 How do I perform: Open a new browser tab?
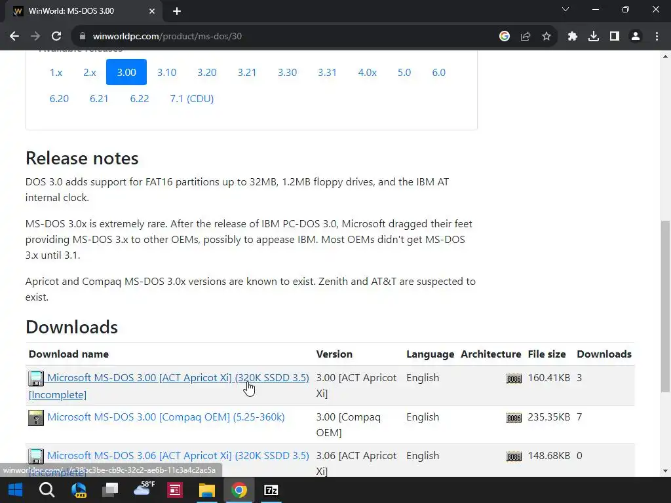[x=177, y=12]
